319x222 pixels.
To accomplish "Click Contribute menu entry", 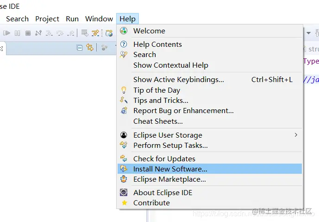I will tap(210, 203).
